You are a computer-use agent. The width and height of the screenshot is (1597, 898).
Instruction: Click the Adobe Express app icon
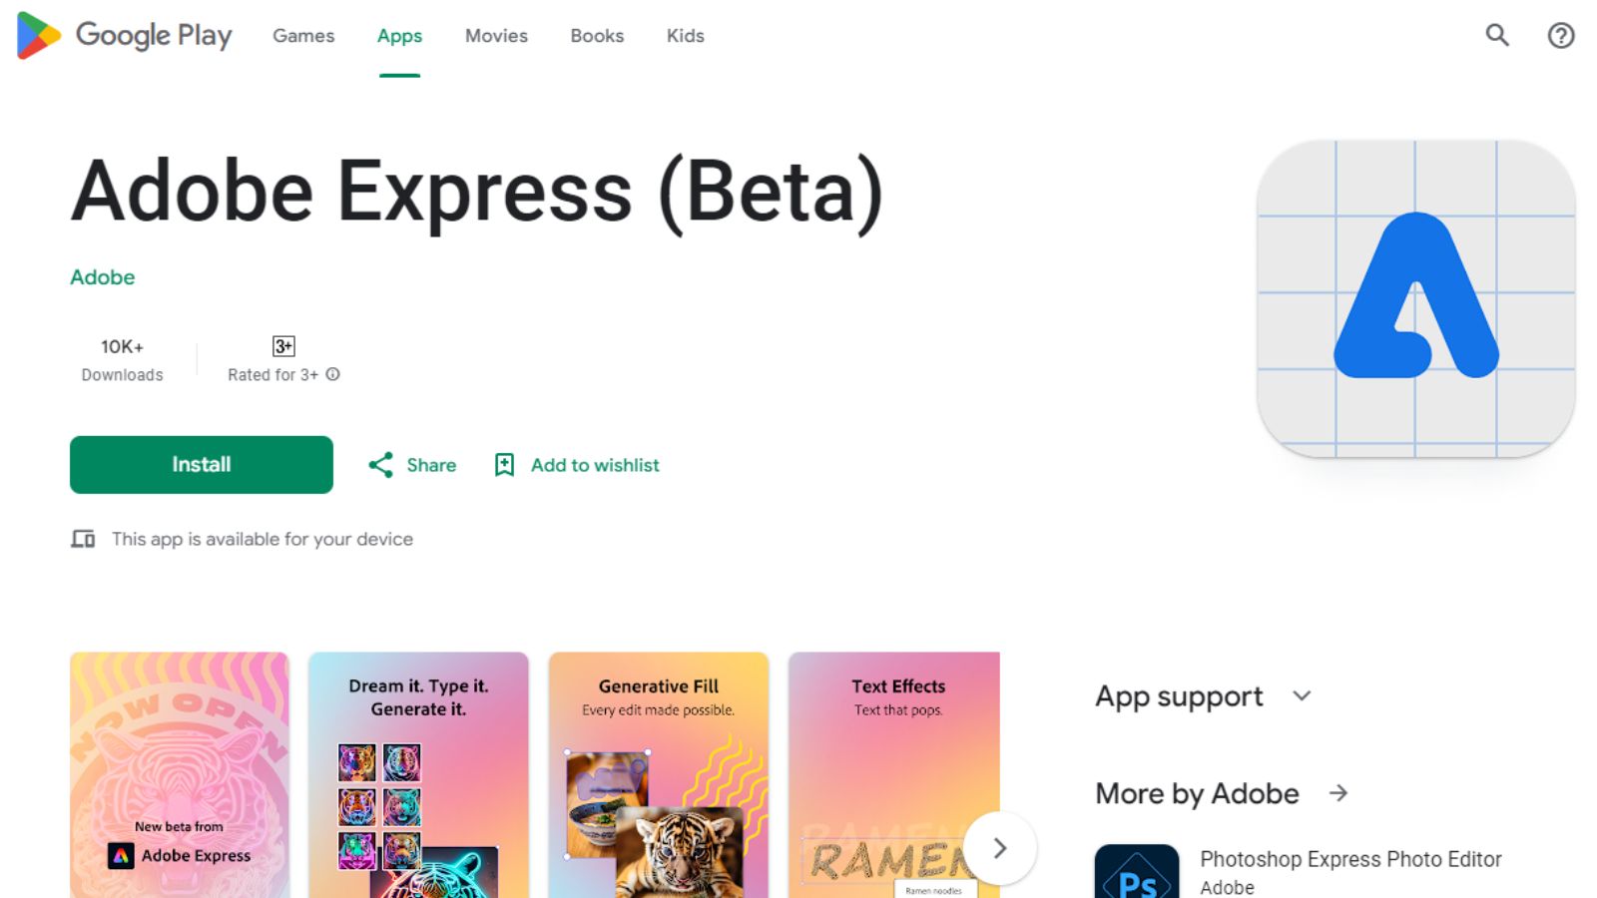pyautogui.click(x=1415, y=298)
